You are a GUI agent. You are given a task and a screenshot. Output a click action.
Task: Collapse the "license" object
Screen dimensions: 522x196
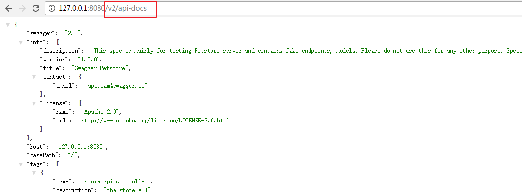click(x=33, y=103)
